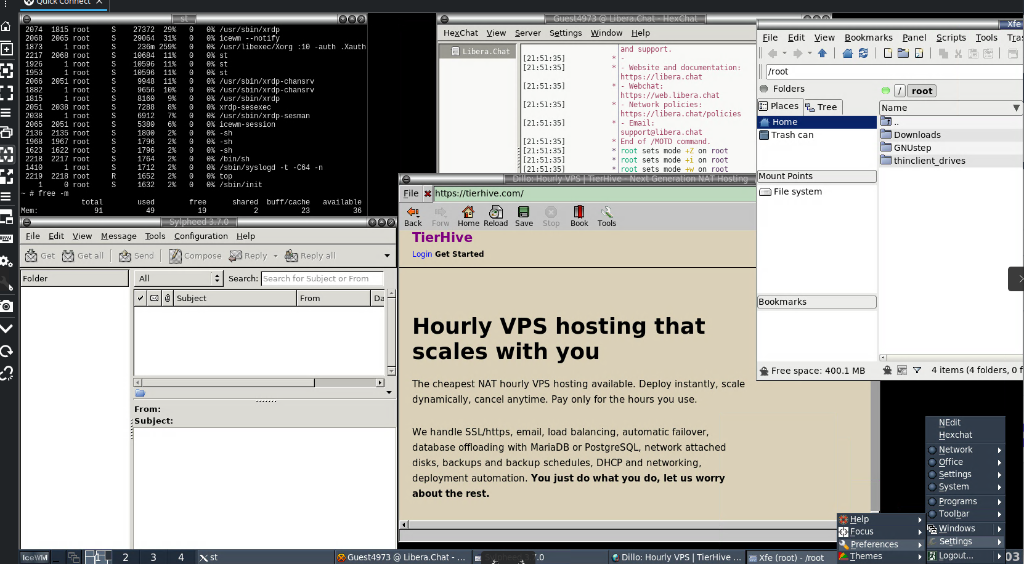Click the root path button in Xfe
This screenshot has height=564, width=1024.
[x=922, y=91]
